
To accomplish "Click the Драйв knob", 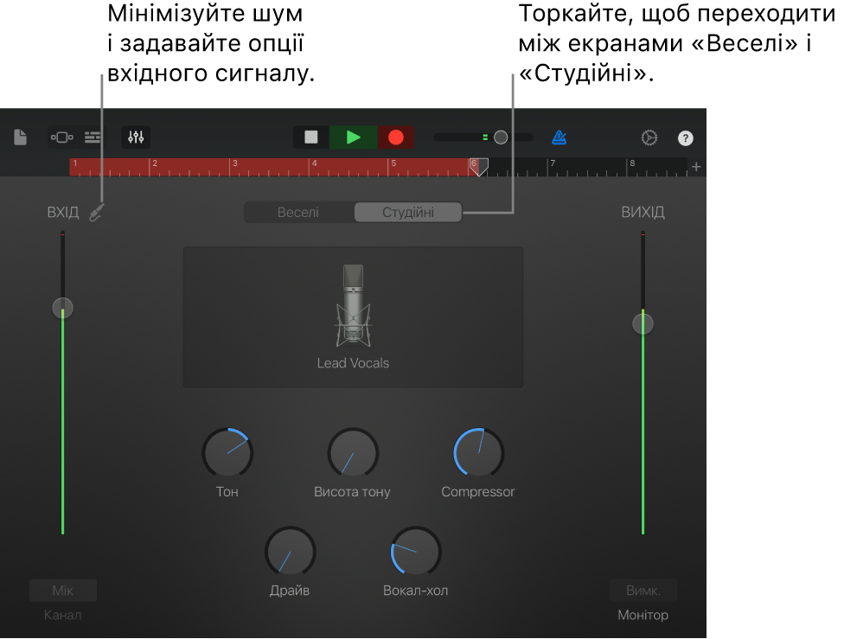I will point(291,552).
